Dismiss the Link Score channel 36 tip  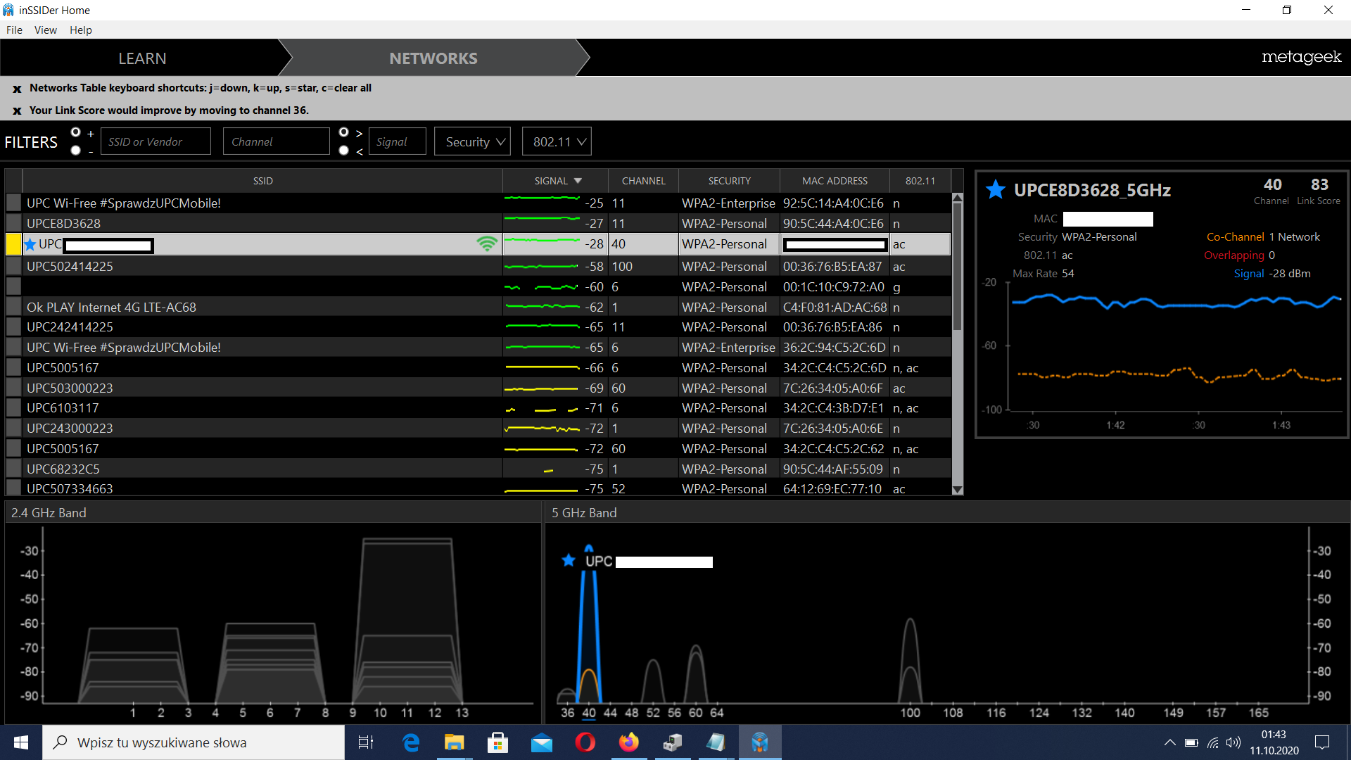17,111
